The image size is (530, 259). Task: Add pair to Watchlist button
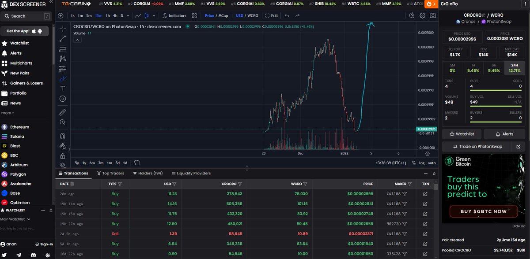[x=462, y=134]
